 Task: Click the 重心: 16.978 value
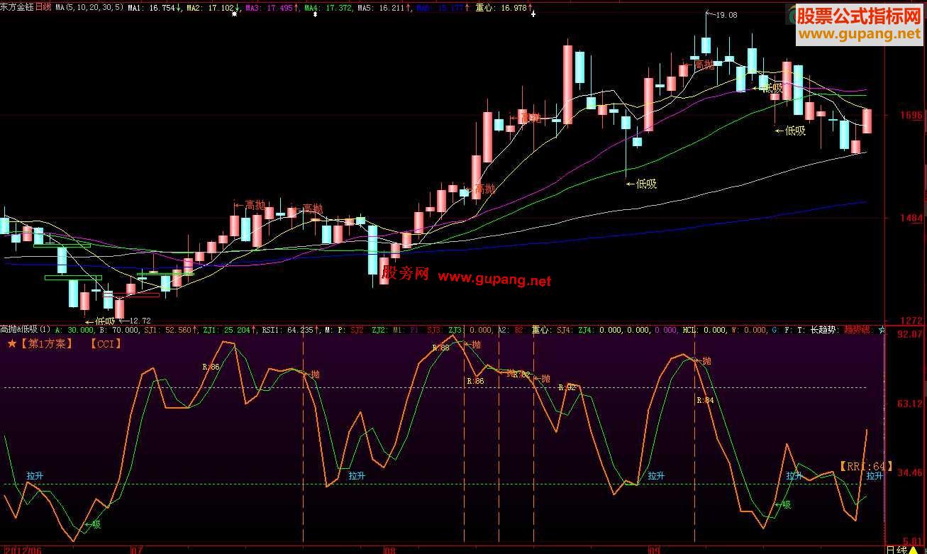pos(504,8)
